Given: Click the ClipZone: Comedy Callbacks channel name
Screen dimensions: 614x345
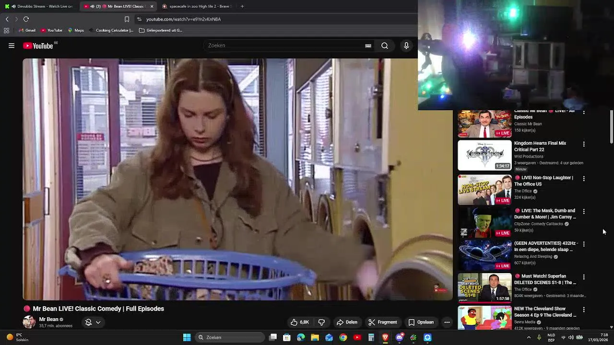Looking at the screenshot, I should pos(538,224).
